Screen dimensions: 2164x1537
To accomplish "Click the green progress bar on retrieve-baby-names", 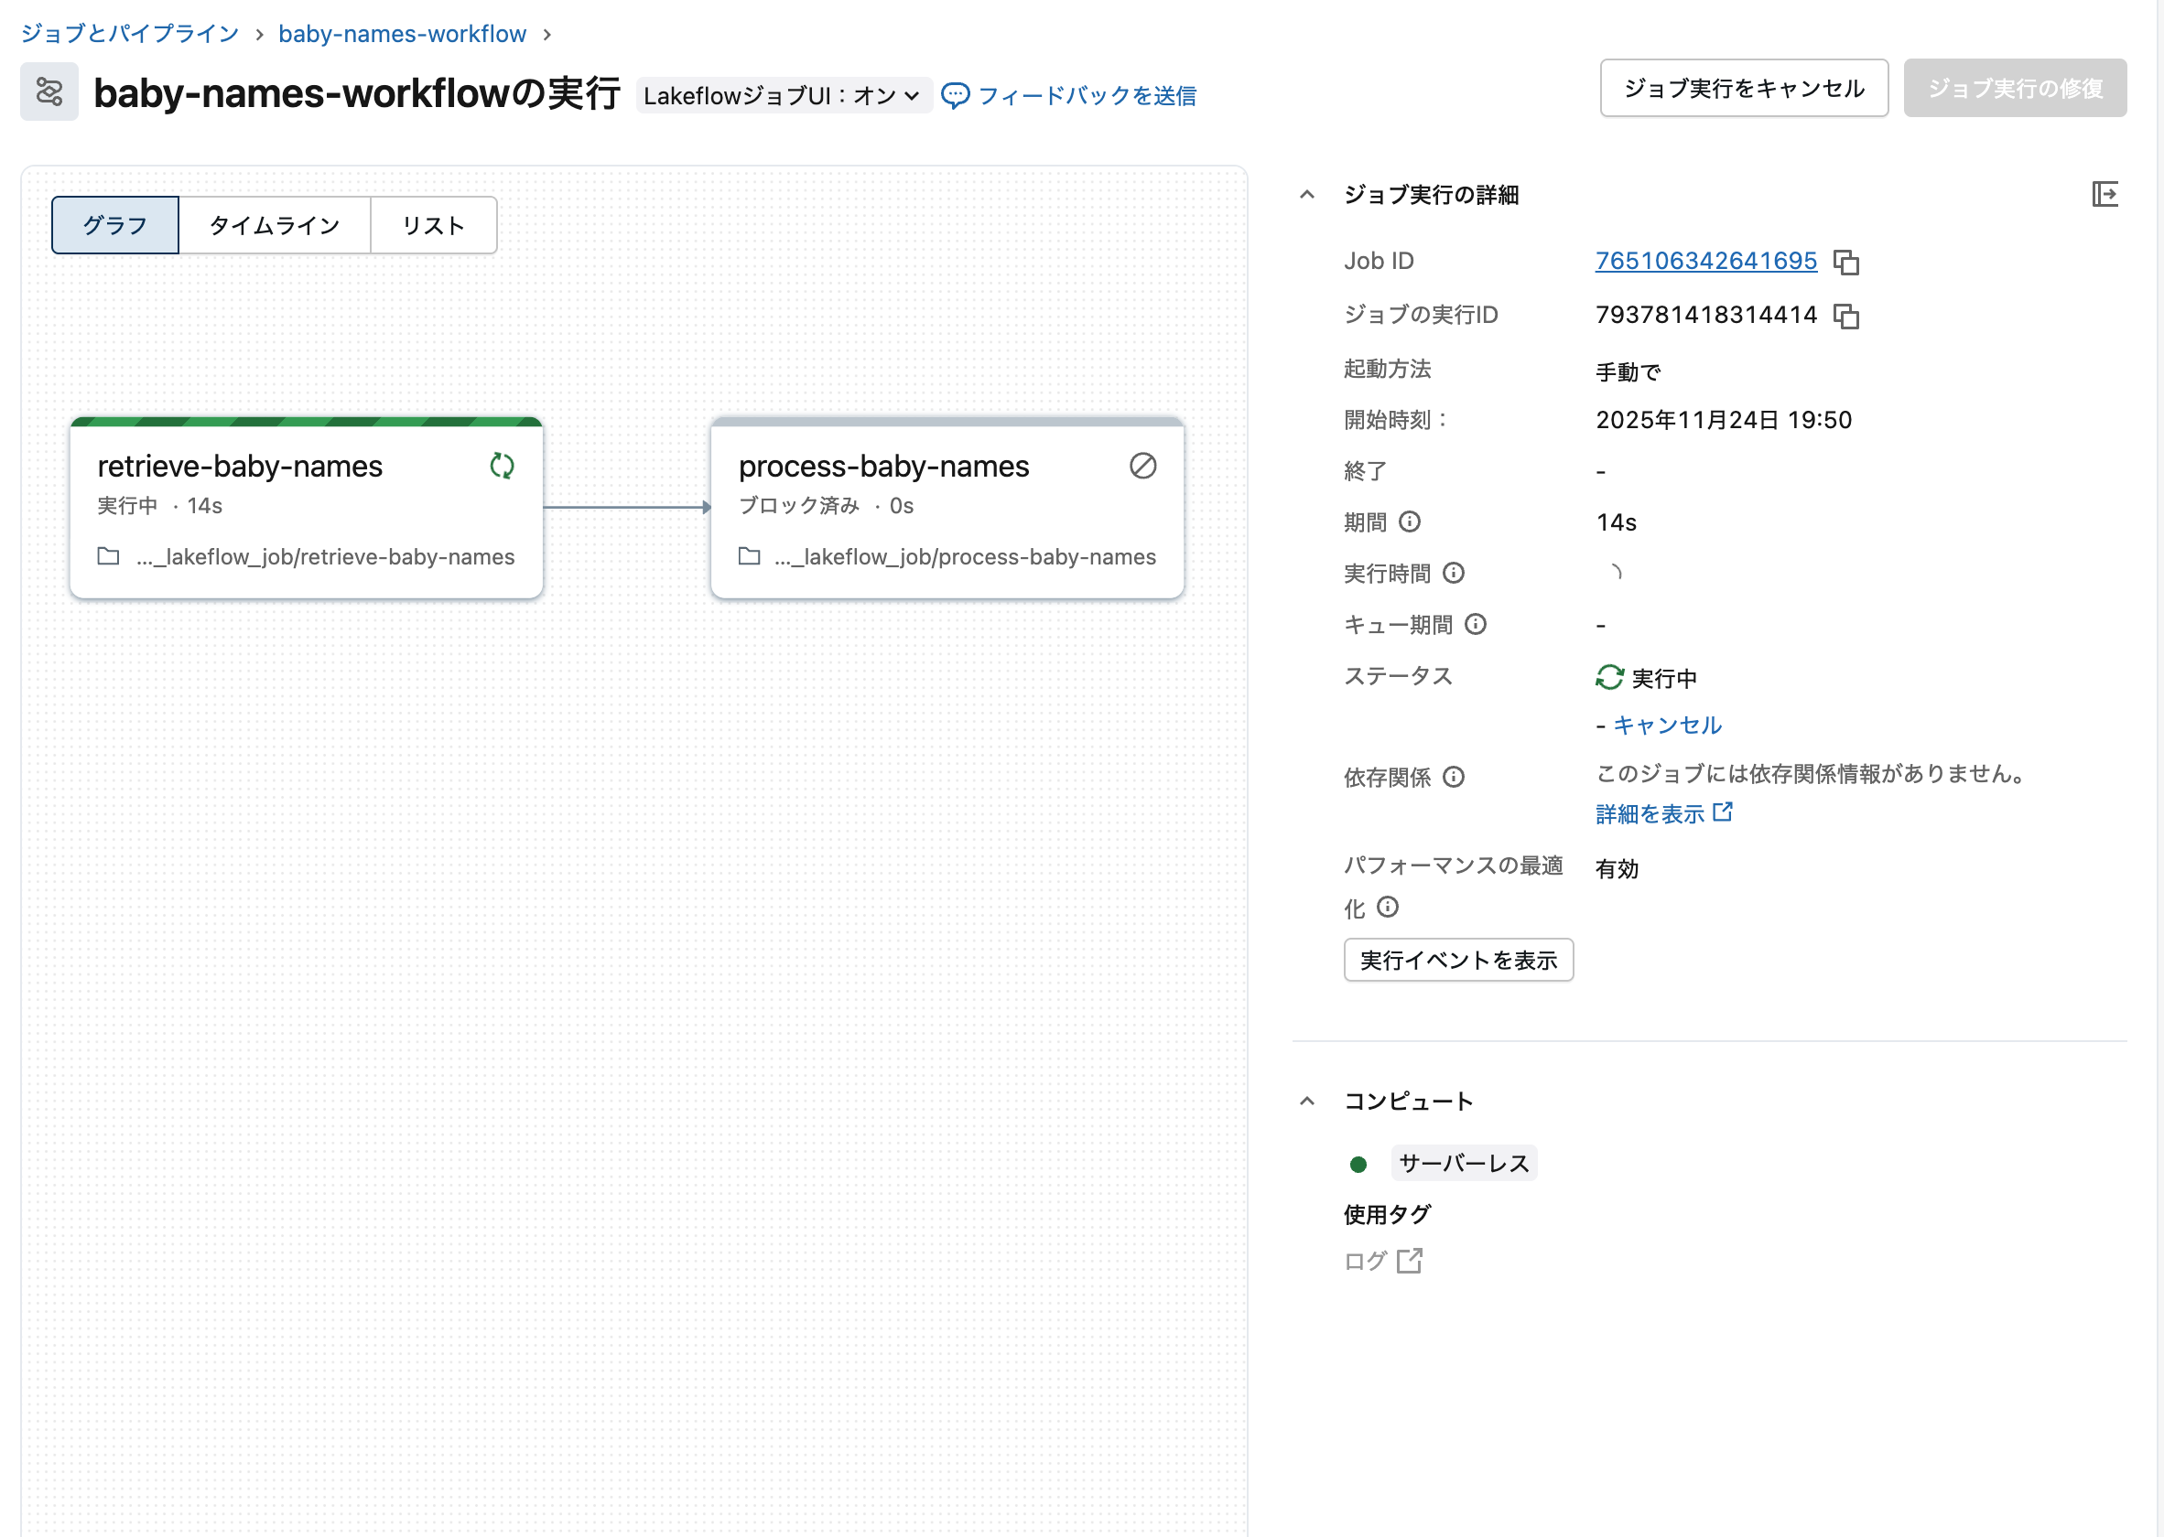I will (305, 423).
